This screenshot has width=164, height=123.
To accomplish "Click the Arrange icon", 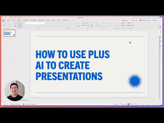I will [97, 23].
